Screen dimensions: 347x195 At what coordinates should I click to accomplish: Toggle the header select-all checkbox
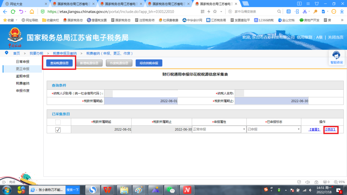tap(58, 122)
